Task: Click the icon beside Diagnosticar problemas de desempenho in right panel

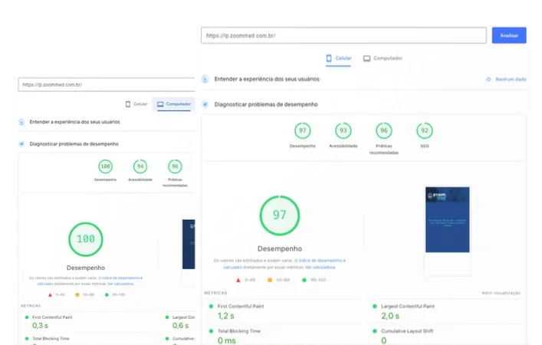Action: (x=205, y=104)
